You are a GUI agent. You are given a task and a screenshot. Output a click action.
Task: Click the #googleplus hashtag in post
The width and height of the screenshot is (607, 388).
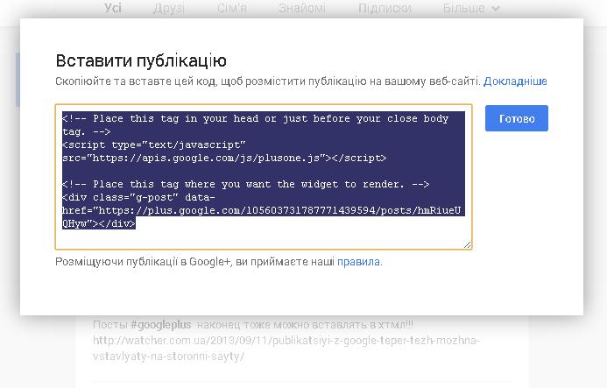pos(160,324)
